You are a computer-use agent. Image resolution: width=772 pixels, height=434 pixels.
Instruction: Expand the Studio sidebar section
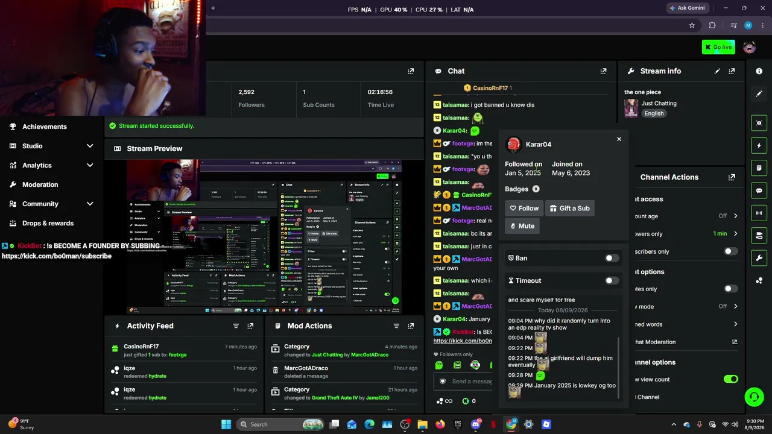coord(90,146)
